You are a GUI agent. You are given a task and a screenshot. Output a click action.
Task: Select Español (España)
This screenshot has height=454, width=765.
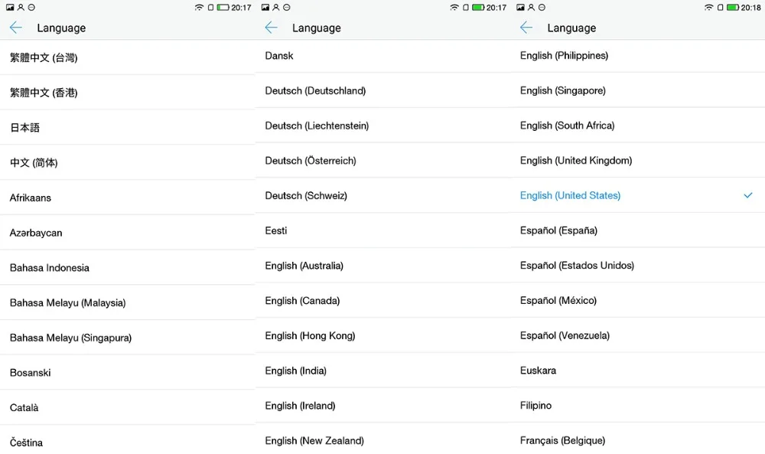(x=638, y=230)
